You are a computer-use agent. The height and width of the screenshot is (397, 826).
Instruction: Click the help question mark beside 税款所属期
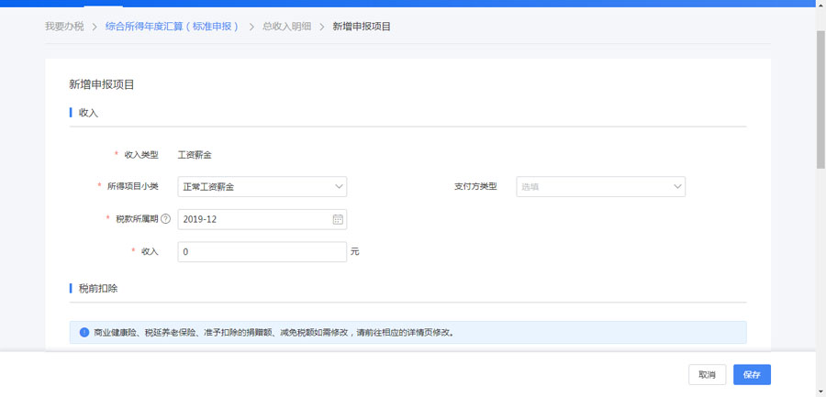(x=166, y=219)
